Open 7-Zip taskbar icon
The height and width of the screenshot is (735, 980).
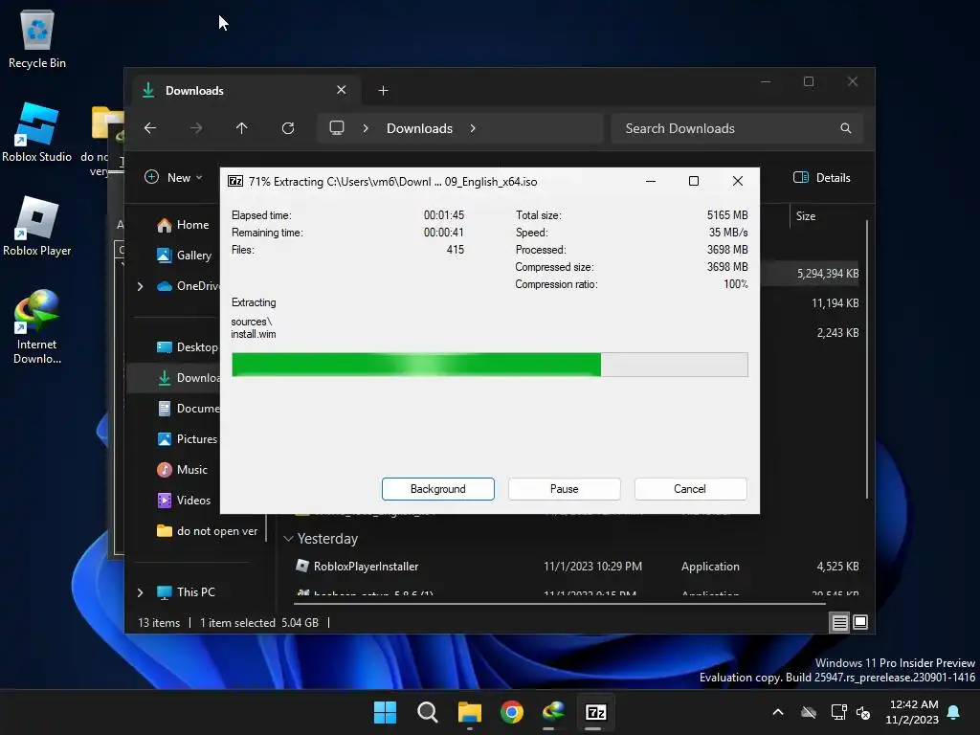[595, 712]
